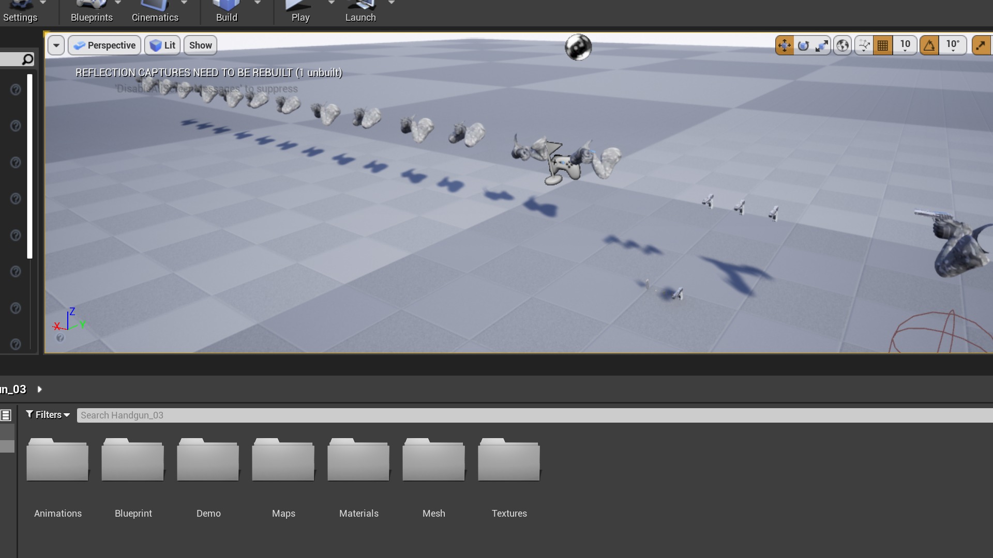Select the Scale transform tool
The width and height of the screenshot is (993, 558).
pyautogui.click(x=822, y=45)
